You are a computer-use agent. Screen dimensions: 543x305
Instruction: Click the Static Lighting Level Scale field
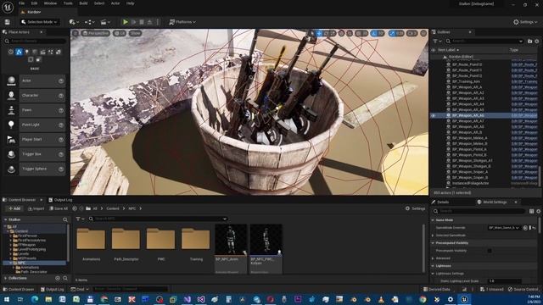pos(504,281)
